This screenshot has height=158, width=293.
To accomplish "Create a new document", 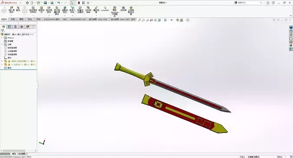I will click(32, 3).
